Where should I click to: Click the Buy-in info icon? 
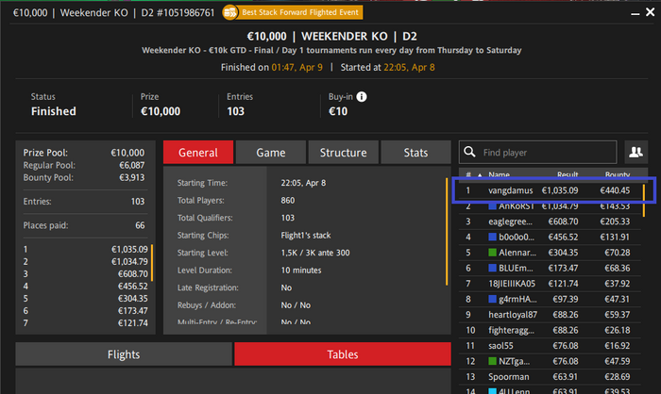point(362,97)
